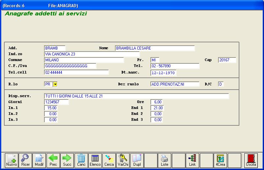
Task: Click the Link diagram icon
Action: (192, 160)
